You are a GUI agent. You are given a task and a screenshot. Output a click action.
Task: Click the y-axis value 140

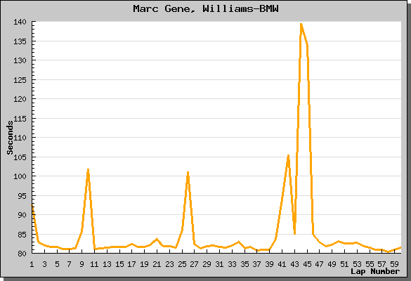[20, 22]
